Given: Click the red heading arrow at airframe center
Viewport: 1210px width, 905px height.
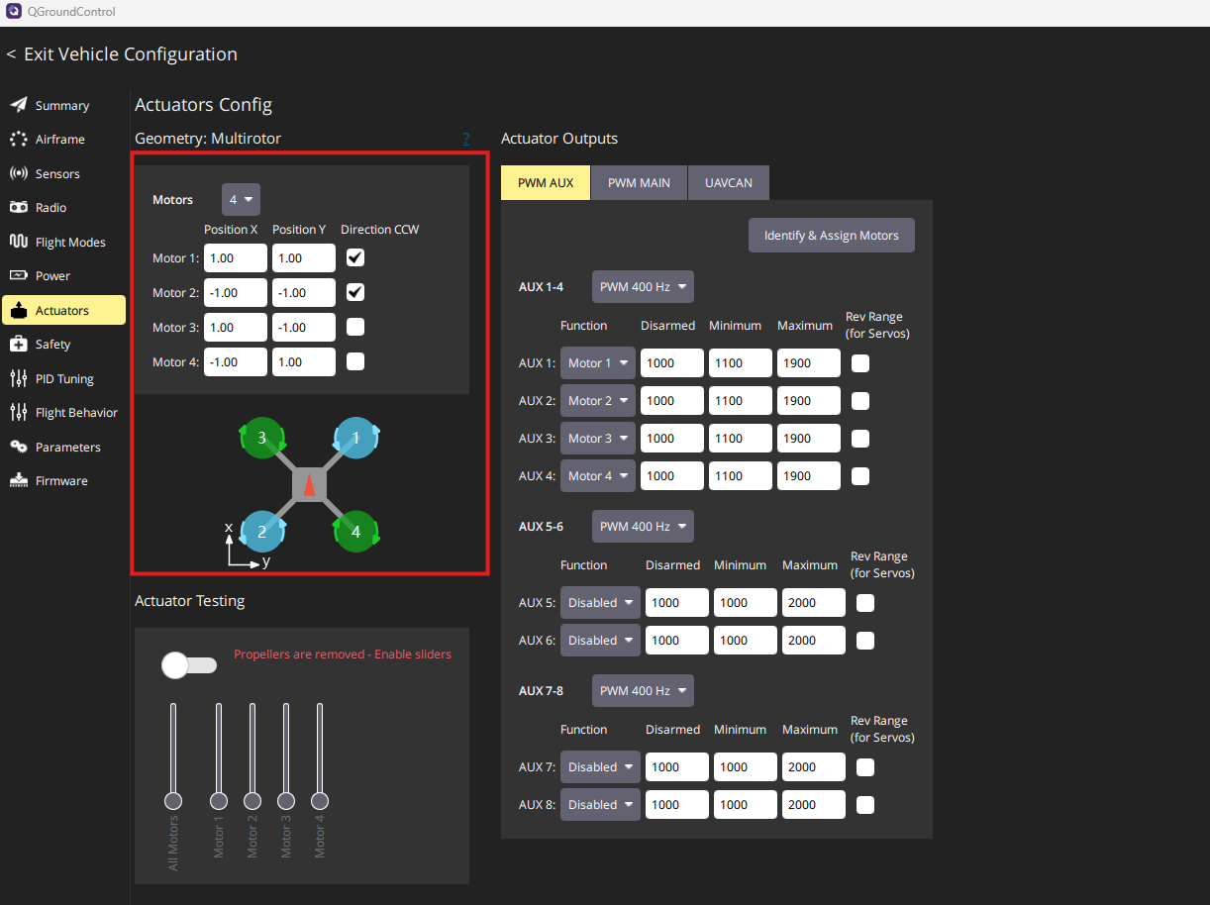Looking at the screenshot, I should [309, 484].
